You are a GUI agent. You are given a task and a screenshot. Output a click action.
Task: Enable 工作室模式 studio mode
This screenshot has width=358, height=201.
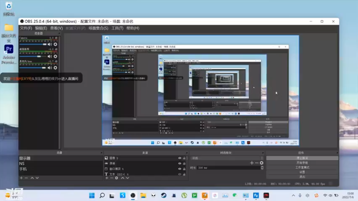click(x=302, y=167)
